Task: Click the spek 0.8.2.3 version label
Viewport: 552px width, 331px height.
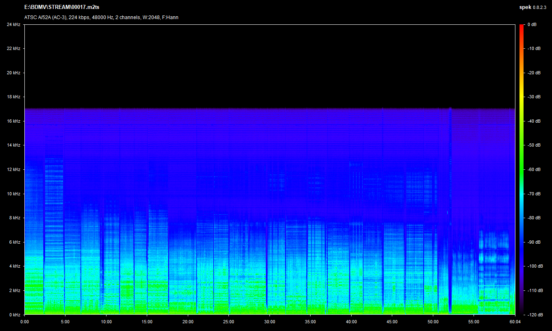Action: point(533,7)
